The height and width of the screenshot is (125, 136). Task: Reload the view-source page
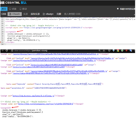click(7, 50)
